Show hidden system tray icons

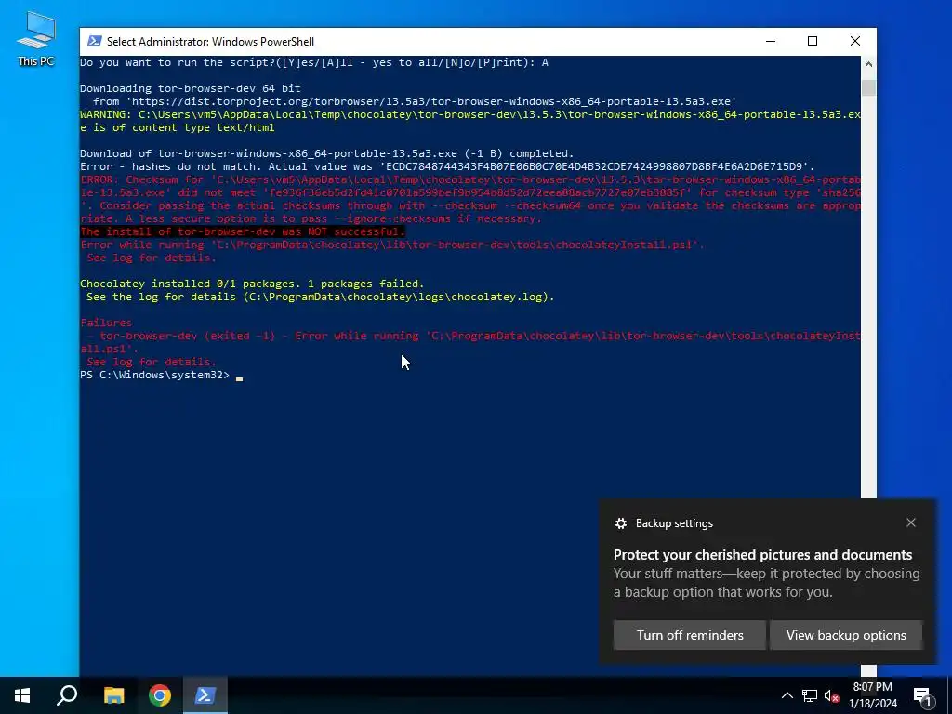[787, 695]
